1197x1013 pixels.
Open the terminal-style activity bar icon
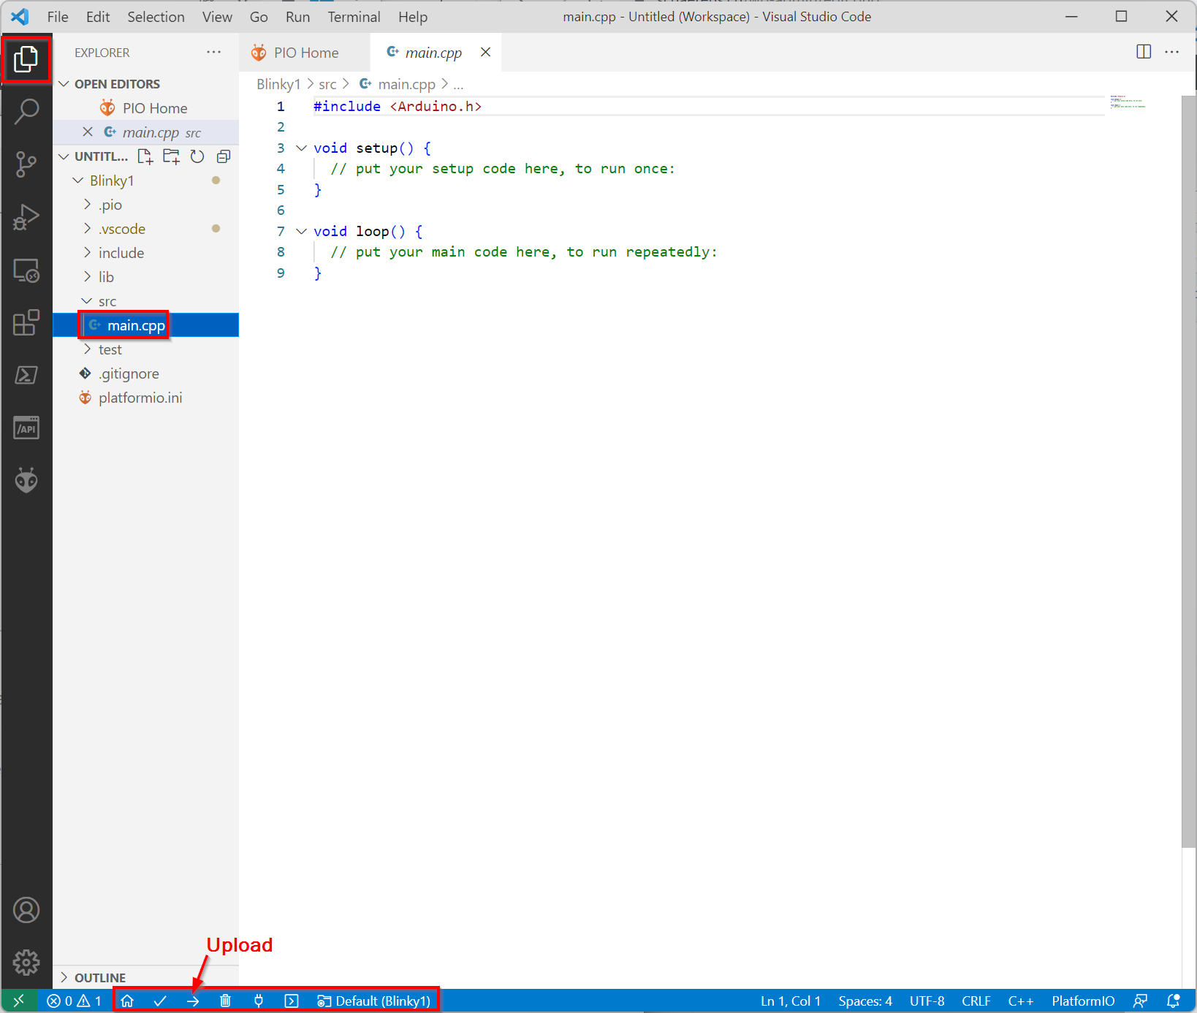(26, 375)
